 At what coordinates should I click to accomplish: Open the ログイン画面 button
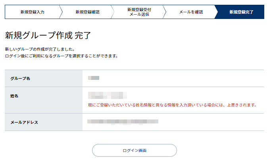[x=135, y=150]
